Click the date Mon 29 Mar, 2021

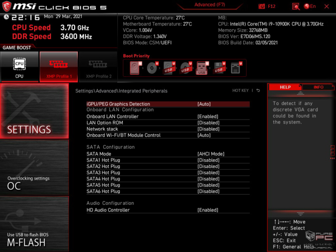point(63,17)
